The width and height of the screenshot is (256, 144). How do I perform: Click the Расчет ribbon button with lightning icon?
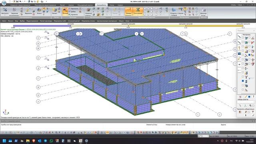54,11
